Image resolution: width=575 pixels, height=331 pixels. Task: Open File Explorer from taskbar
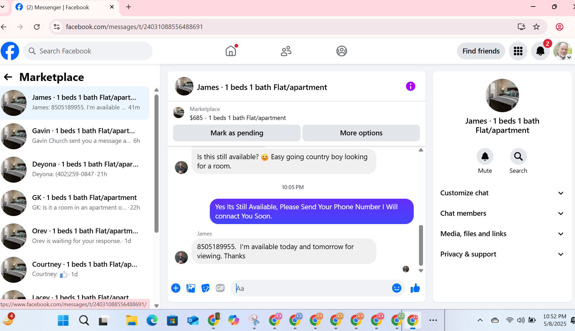(132, 320)
